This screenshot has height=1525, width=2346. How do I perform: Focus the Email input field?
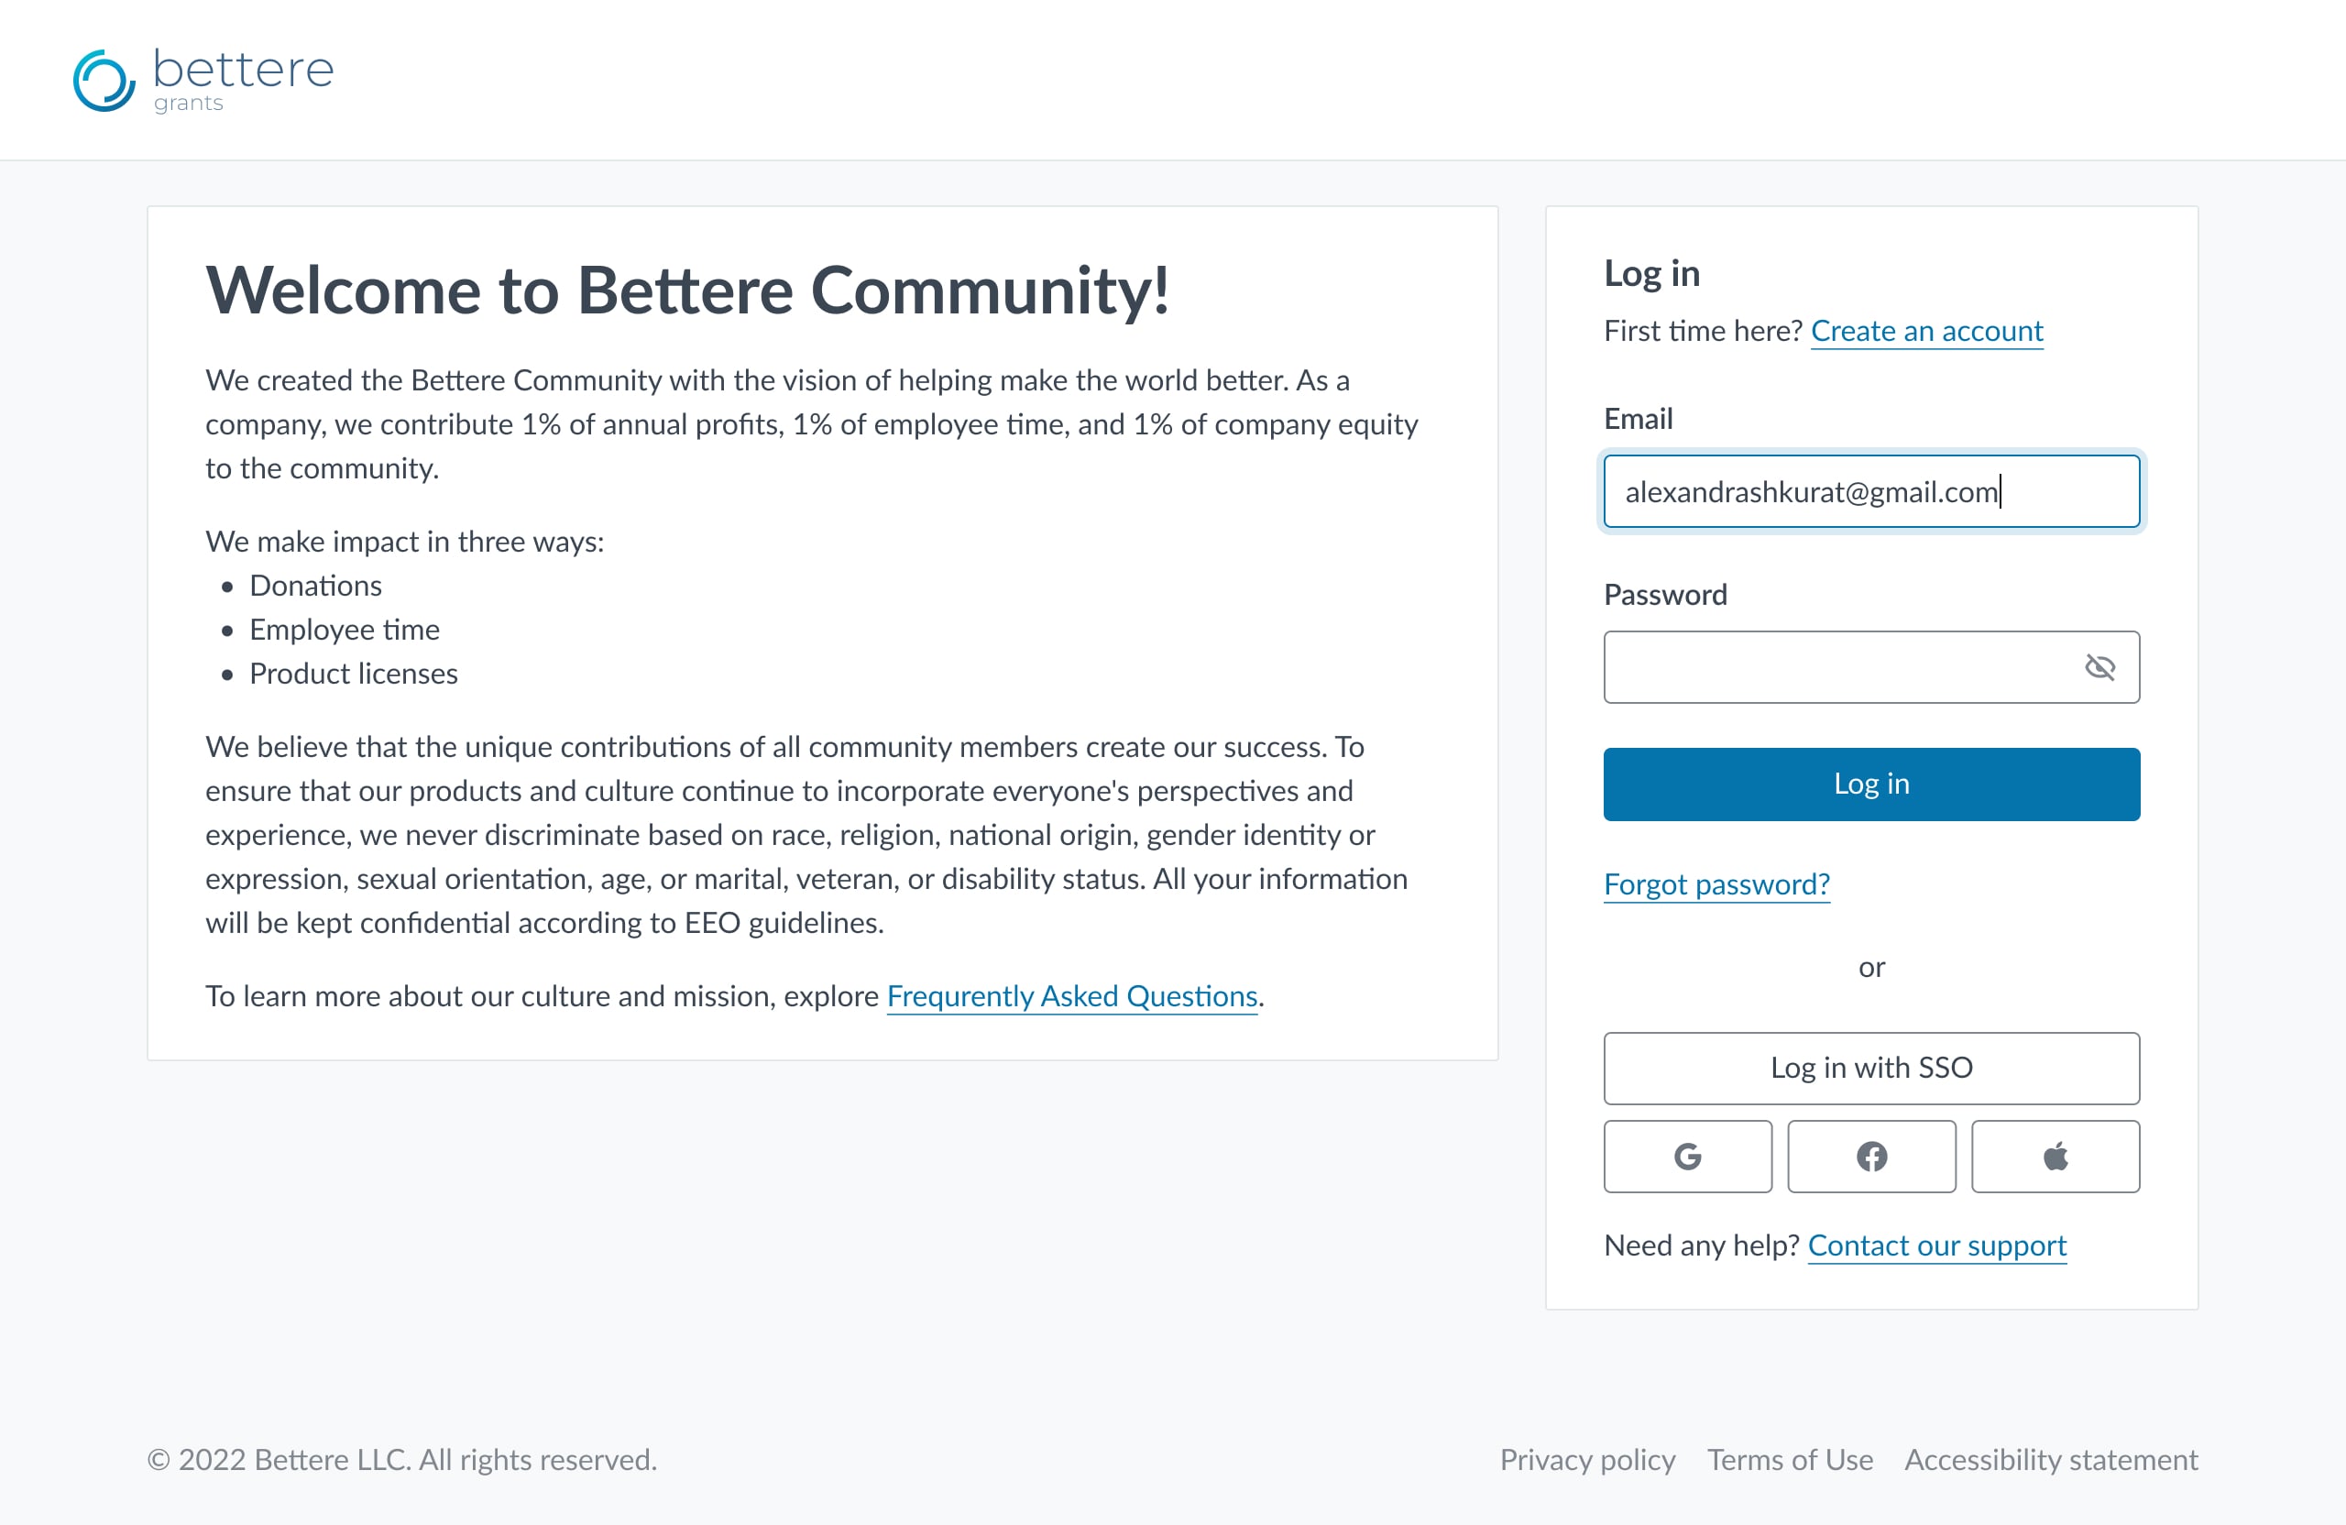click(x=1871, y=491)
